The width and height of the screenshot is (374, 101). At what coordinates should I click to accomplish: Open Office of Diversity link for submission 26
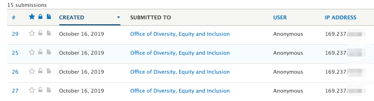180,72
